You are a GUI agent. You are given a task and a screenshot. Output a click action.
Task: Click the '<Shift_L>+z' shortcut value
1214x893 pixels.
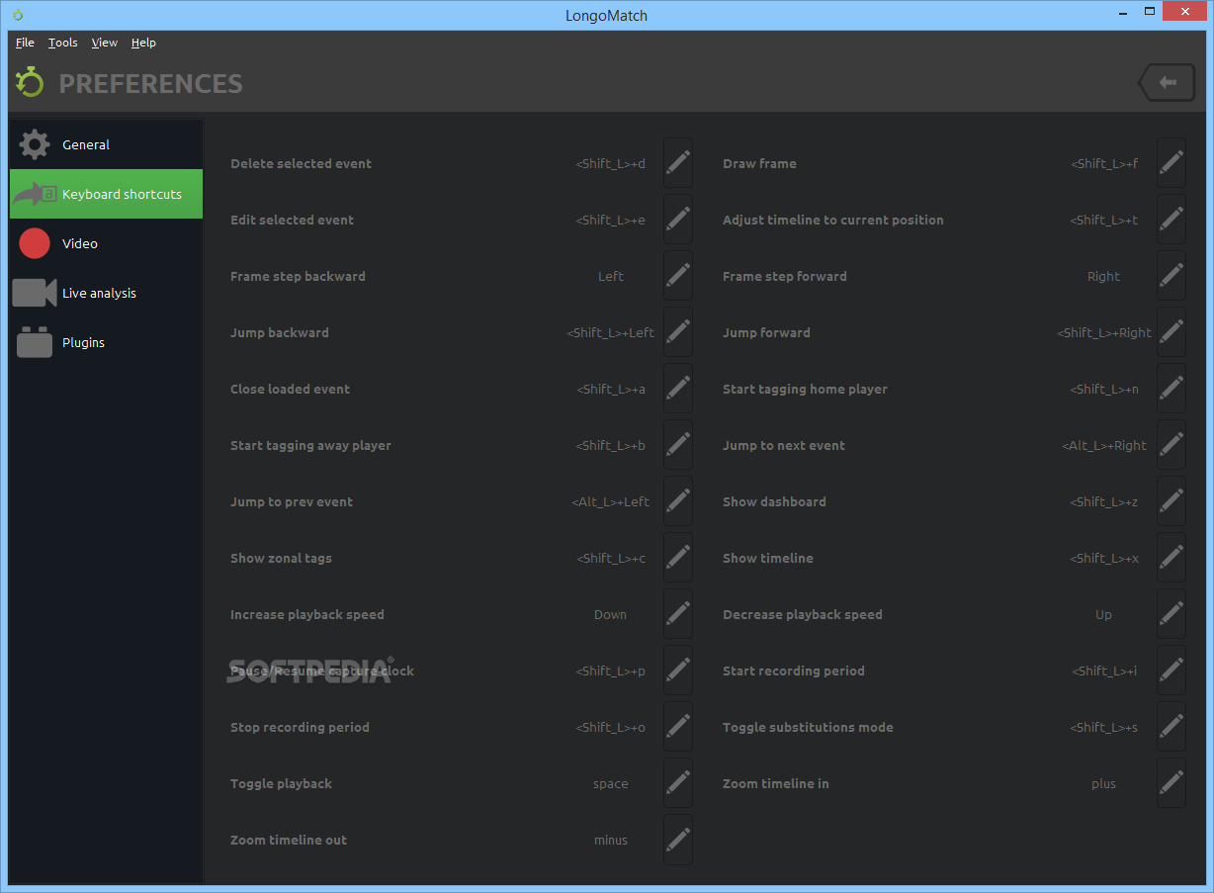(1103, 501)
